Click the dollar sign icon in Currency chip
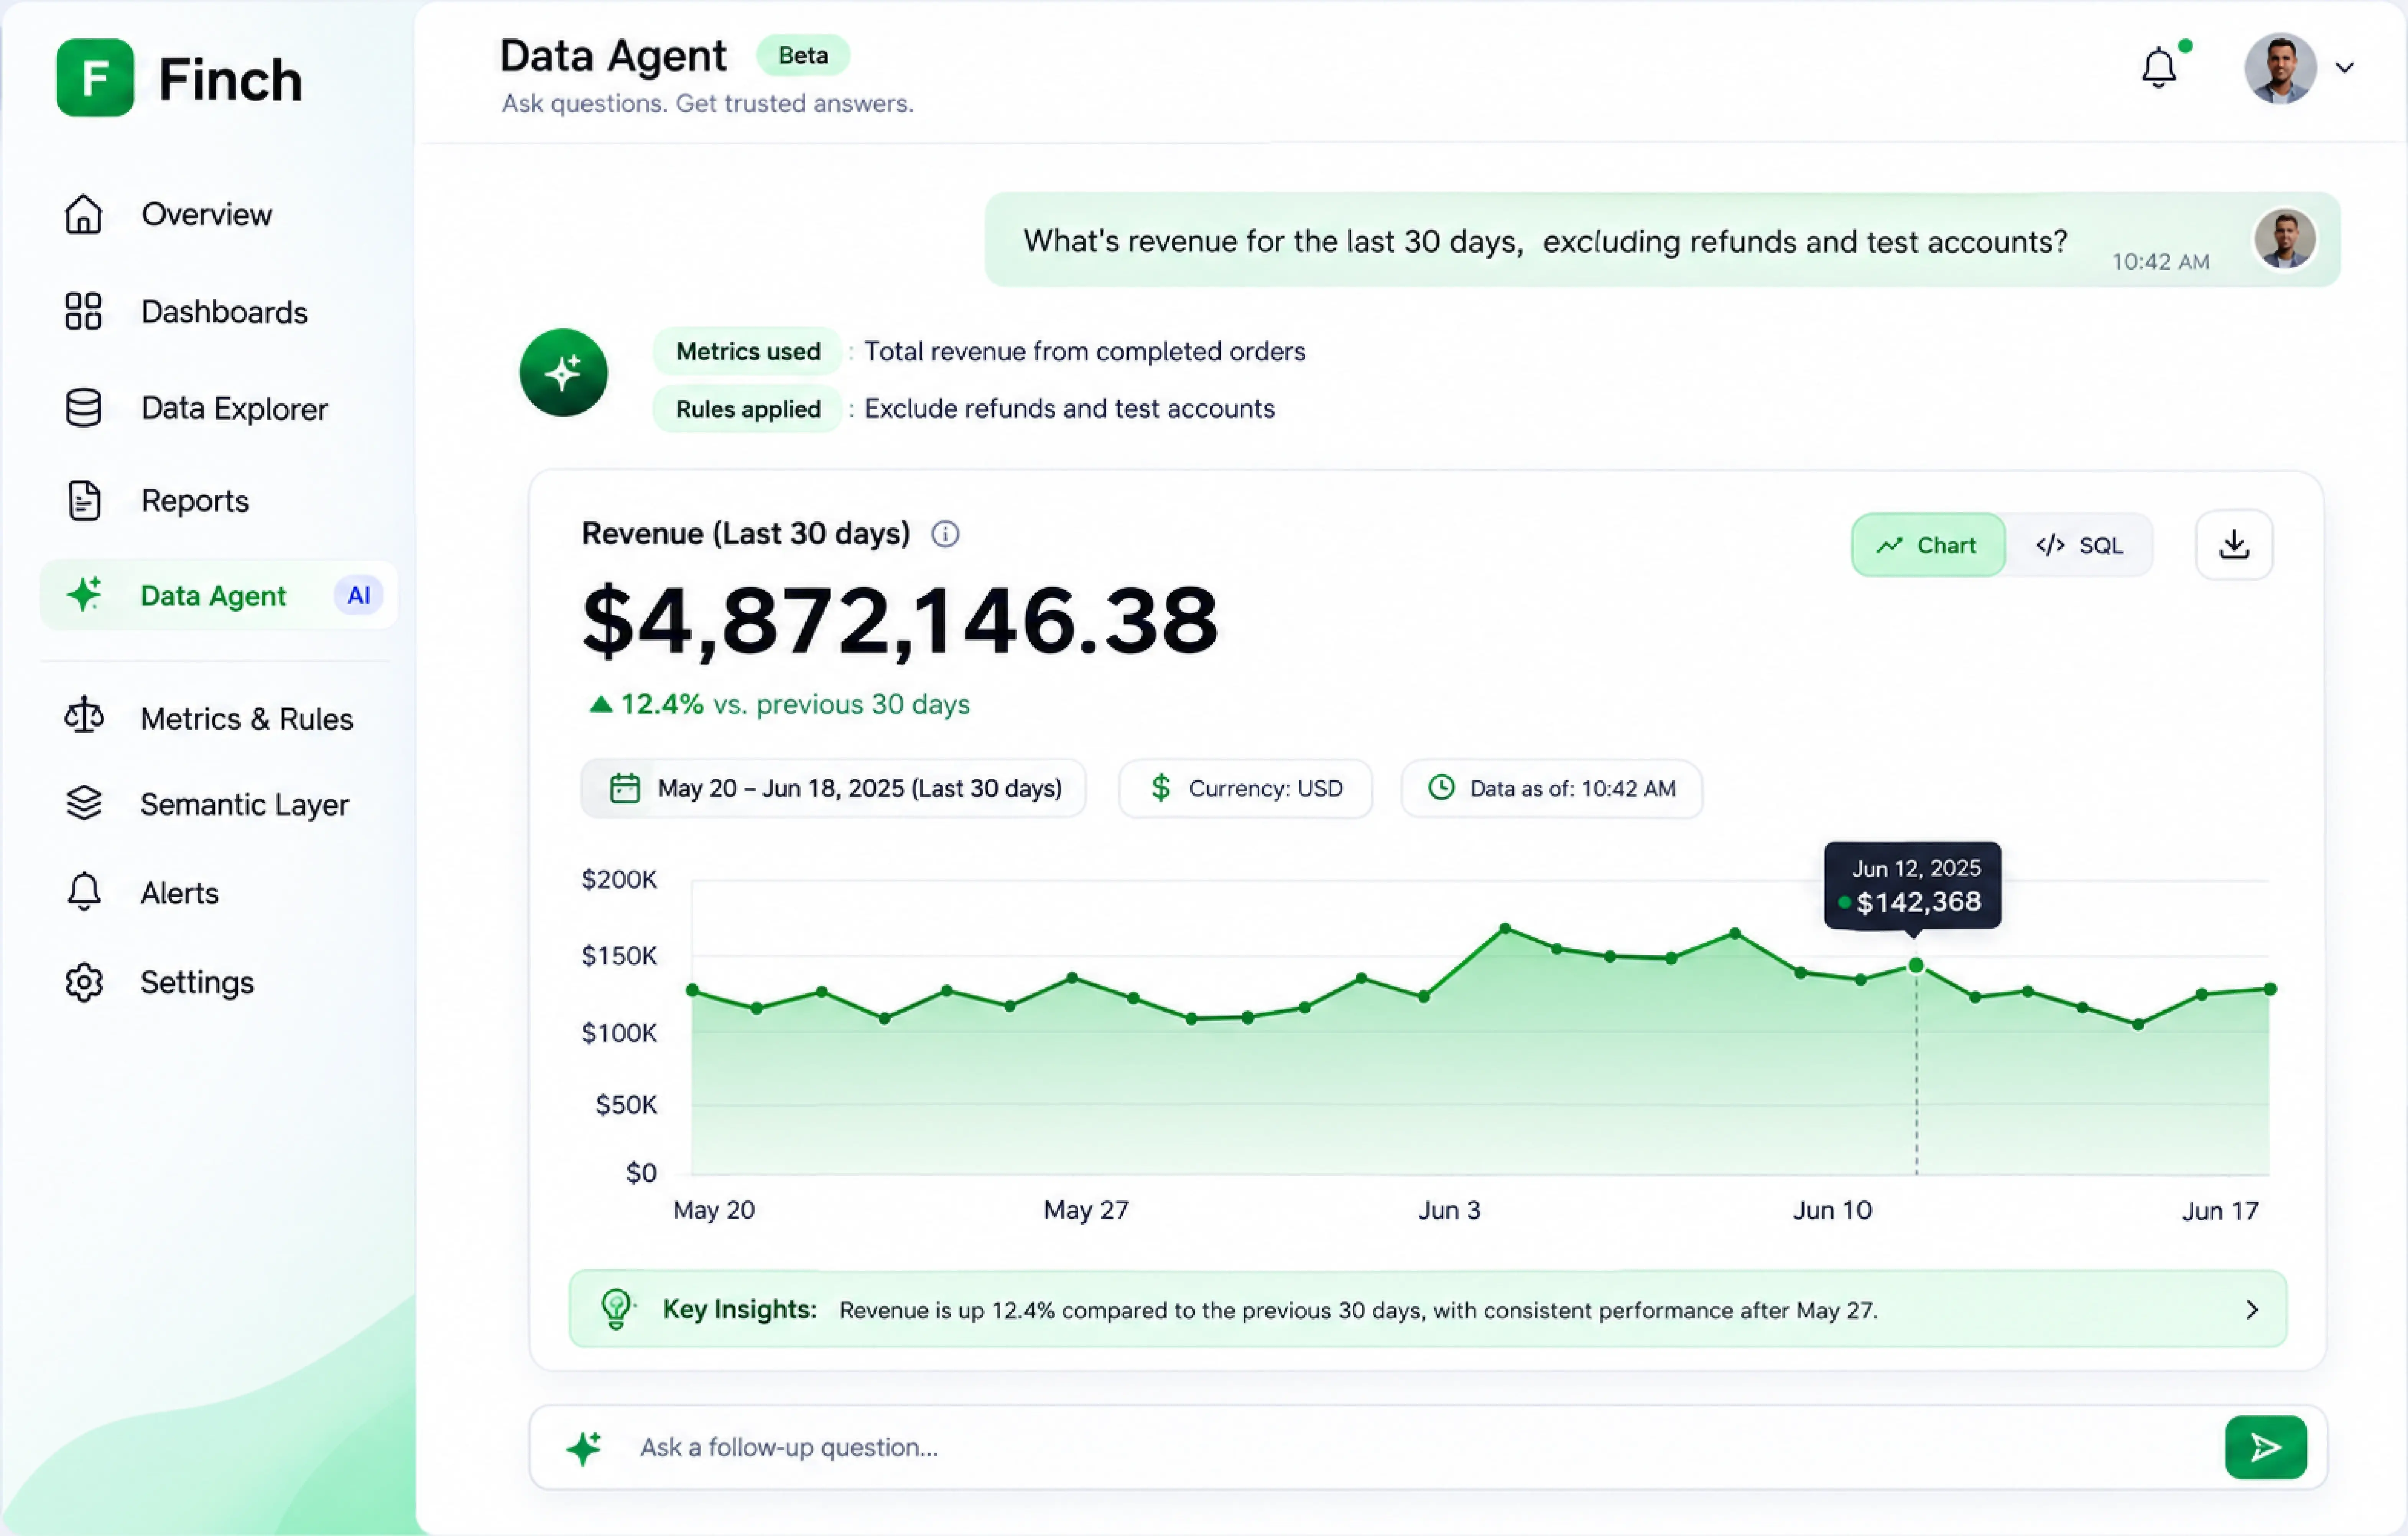This screenshot has height=1536, width=2408. coord(1160,788)
